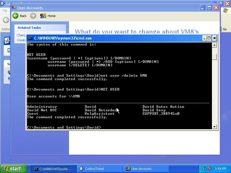Click the checklist icon in Control Panel sidebar
This screenshot has height=173, width=231.
click(x=7, y=40)
